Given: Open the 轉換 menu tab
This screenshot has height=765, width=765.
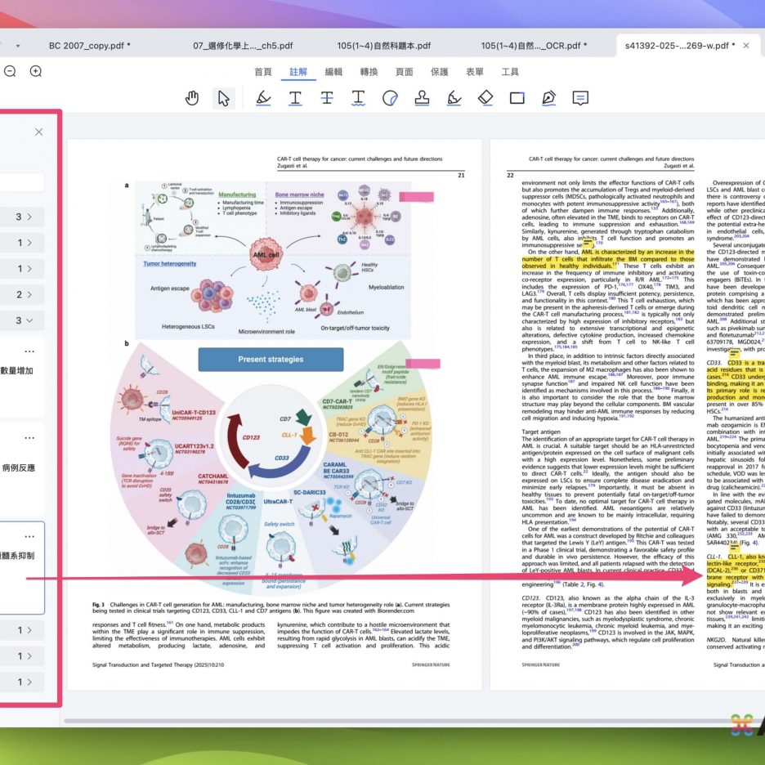Looking at the screenshot, I should 369,72.
